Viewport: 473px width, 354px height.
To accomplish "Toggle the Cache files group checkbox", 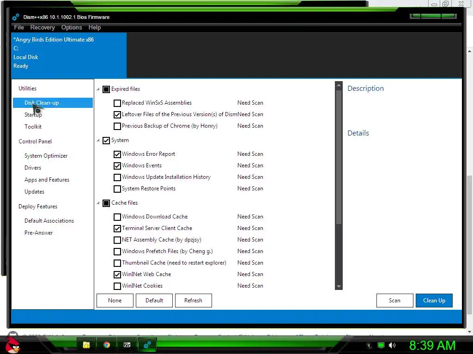I will [106, 203].
